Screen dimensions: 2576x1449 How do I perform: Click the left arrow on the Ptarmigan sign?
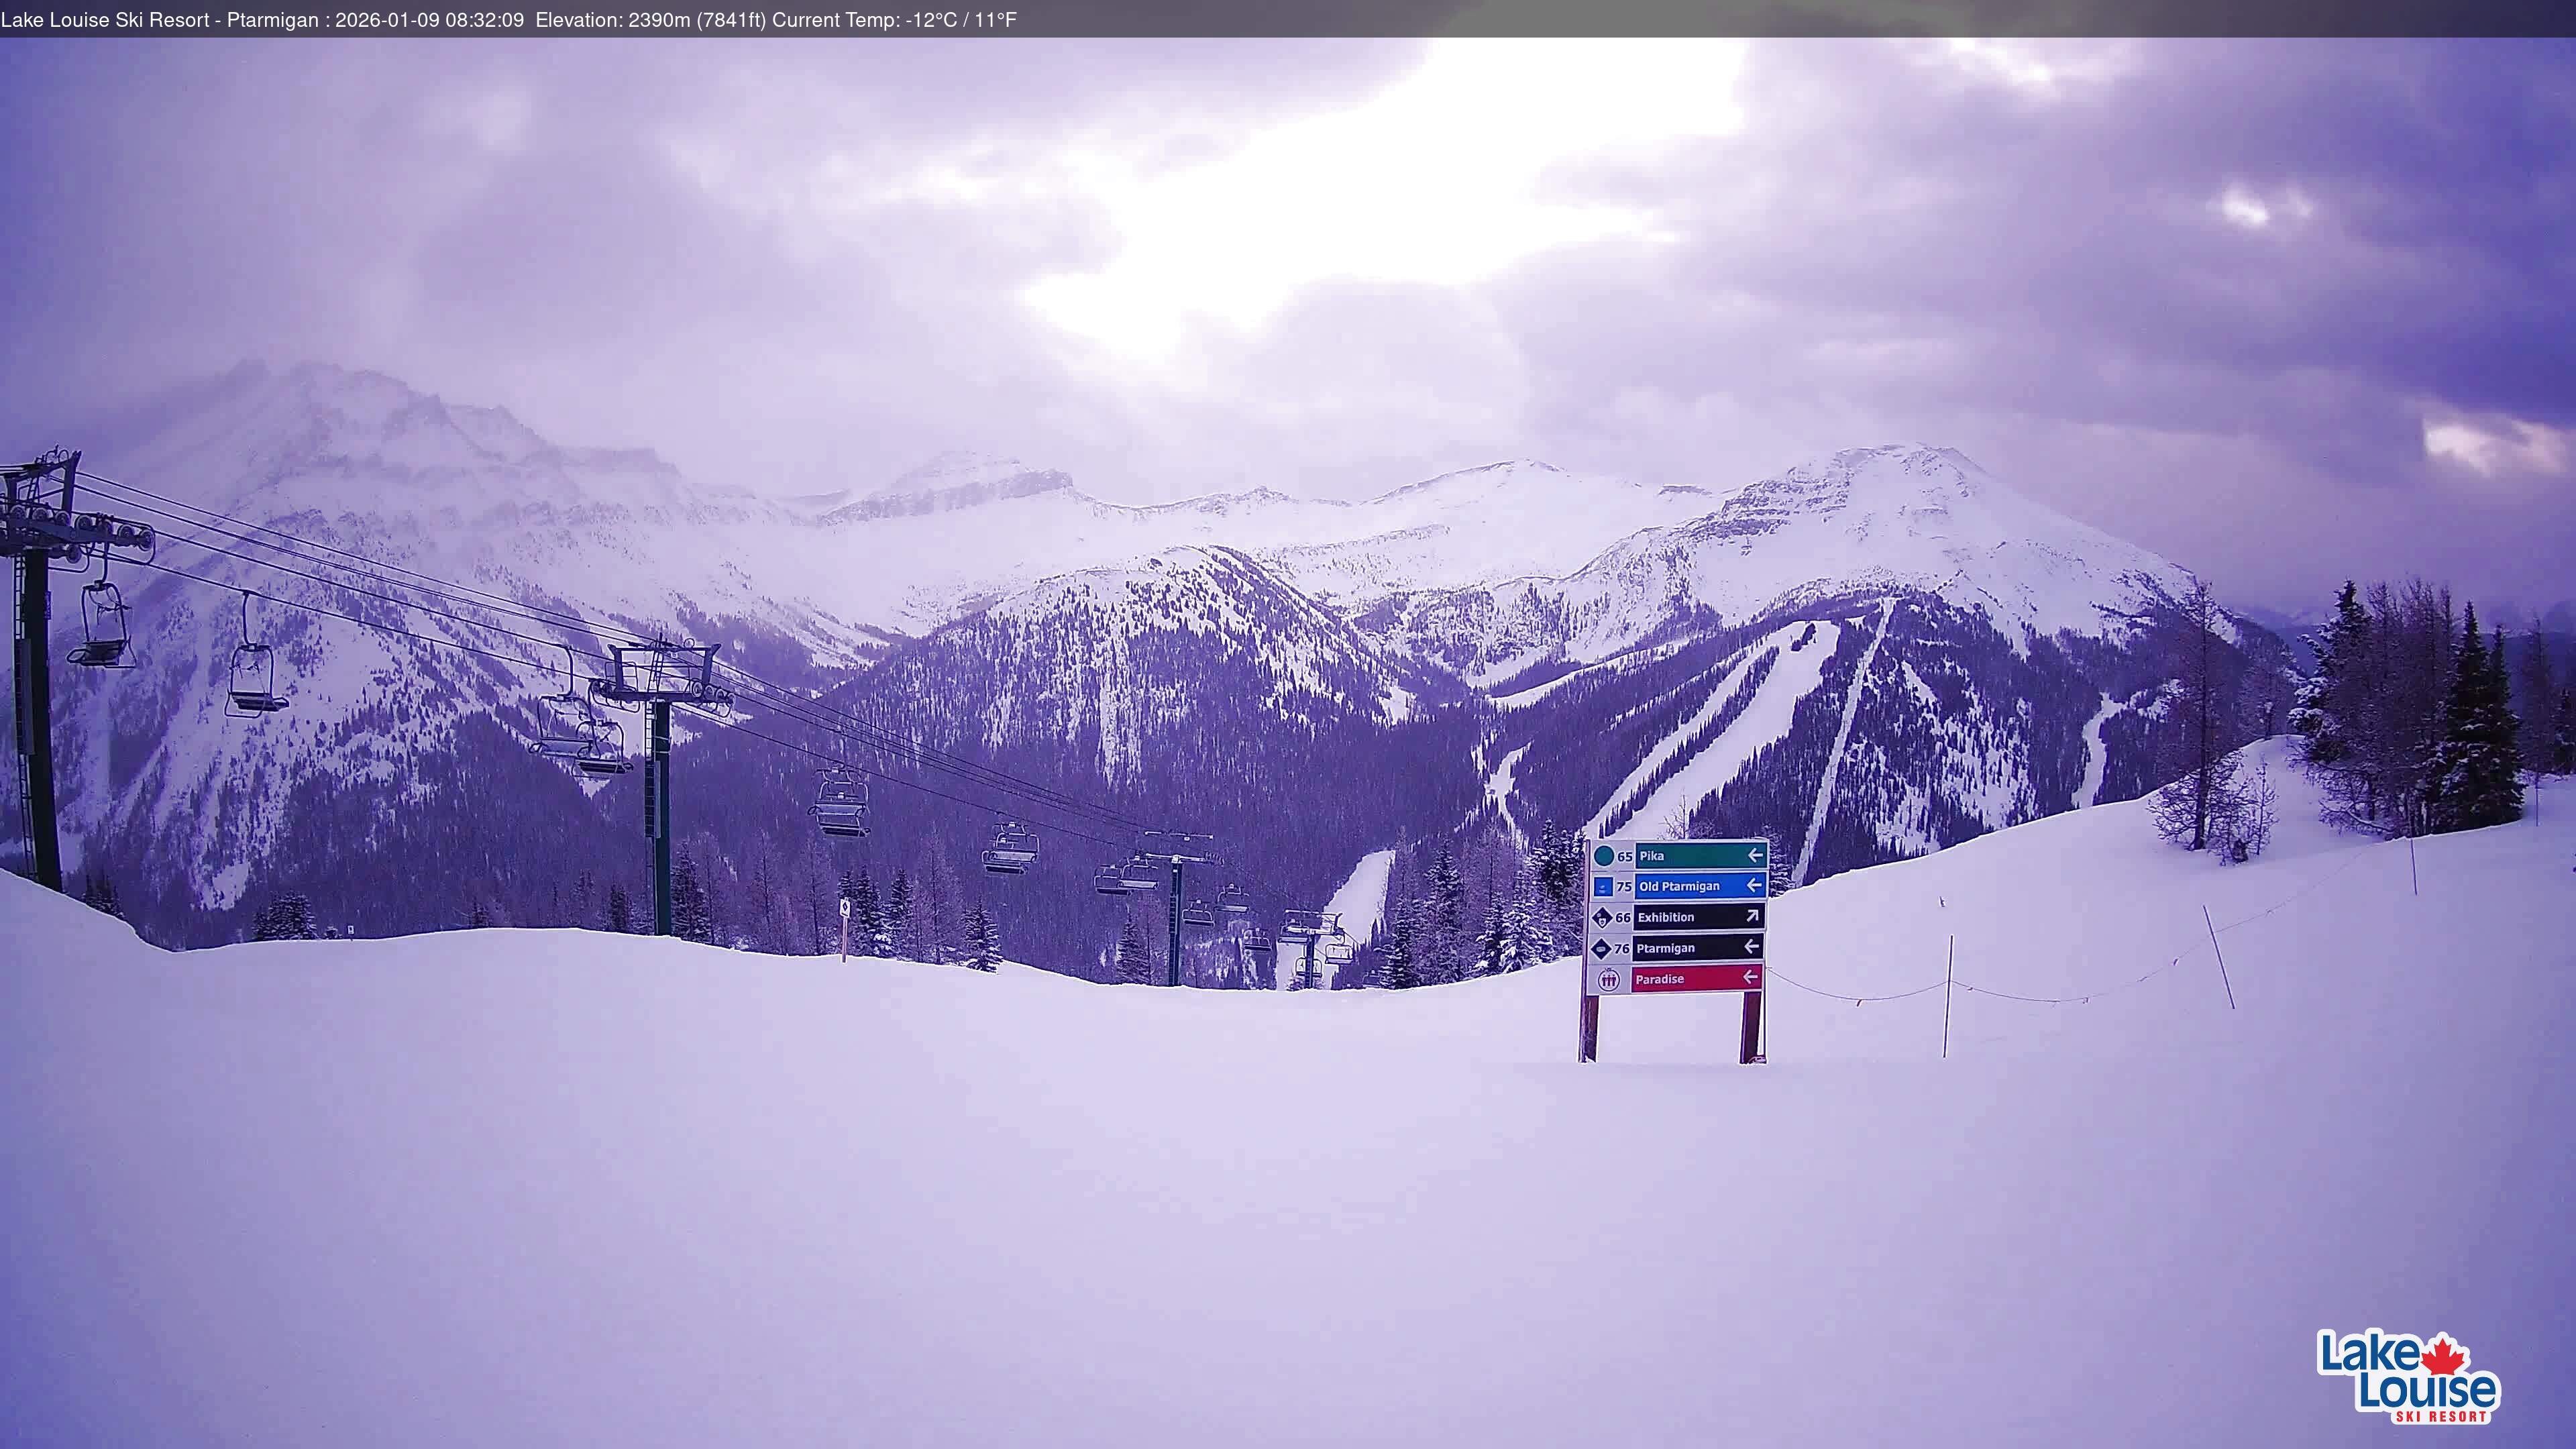click(x=1753, y=946)
